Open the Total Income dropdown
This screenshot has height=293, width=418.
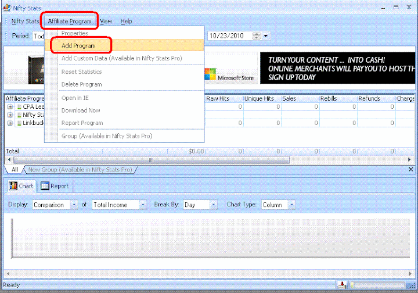tap(143, 205)
